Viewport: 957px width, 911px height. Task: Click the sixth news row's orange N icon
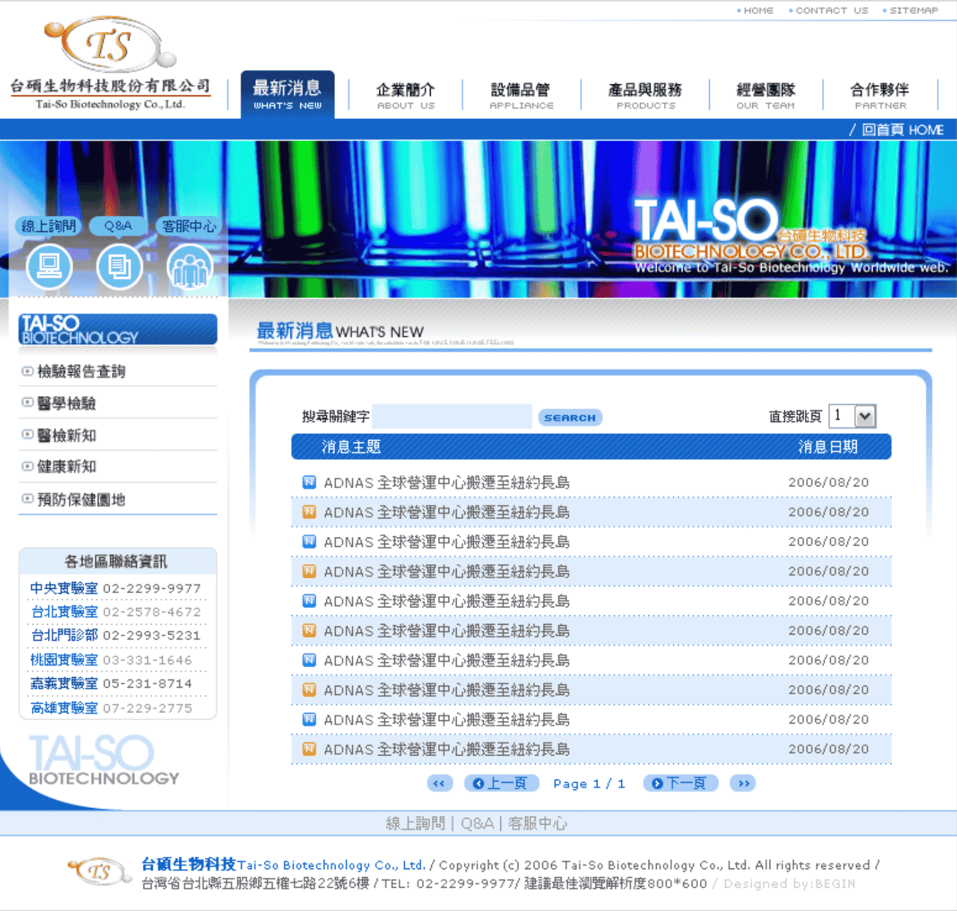[309, 631]
